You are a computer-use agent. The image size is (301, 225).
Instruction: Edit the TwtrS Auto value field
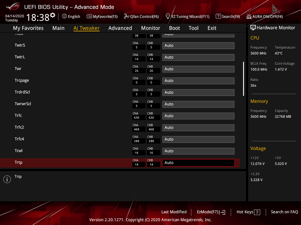198,45
